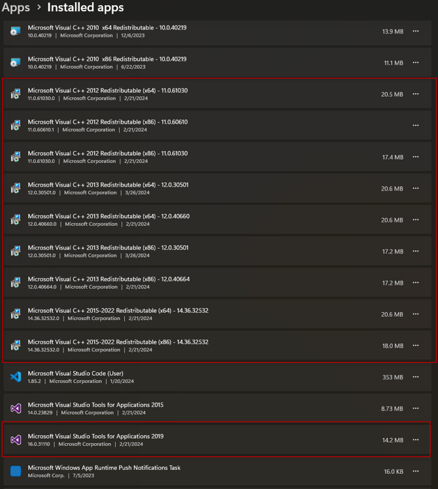This screenshot has height=489, width=438.
Task: Show options for Visual Studio Tools for Applications 2019
Action: pos(416,440)
